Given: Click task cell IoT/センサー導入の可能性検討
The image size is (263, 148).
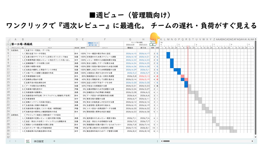Looking at the screenshot, I should click(50, 128).
